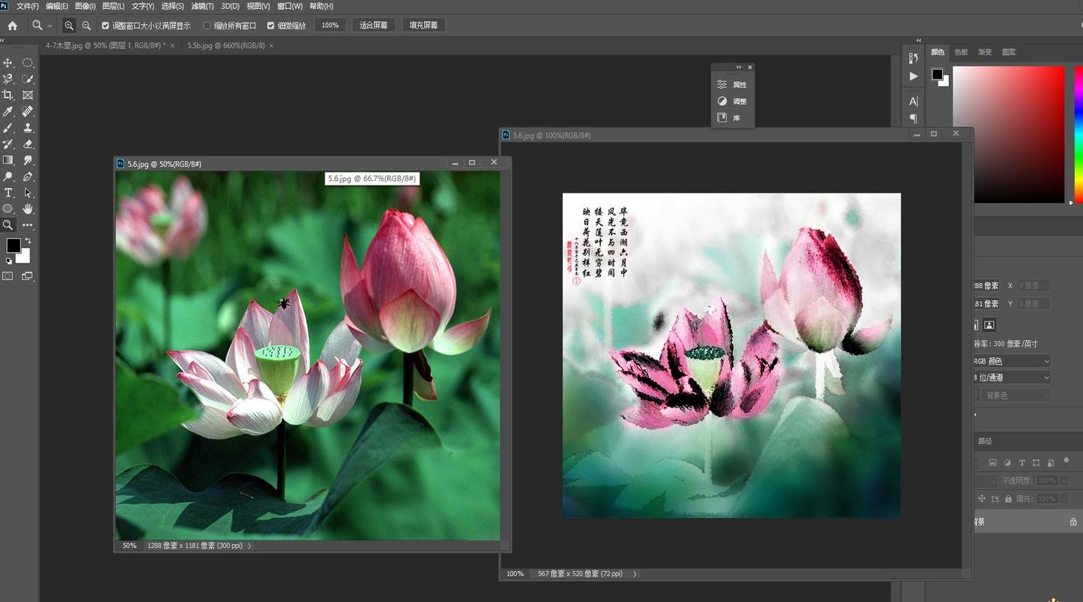Screen dimensions: 1083x602
Task: Disable 细微缩放 checkbox
Action: click(271, 25)
